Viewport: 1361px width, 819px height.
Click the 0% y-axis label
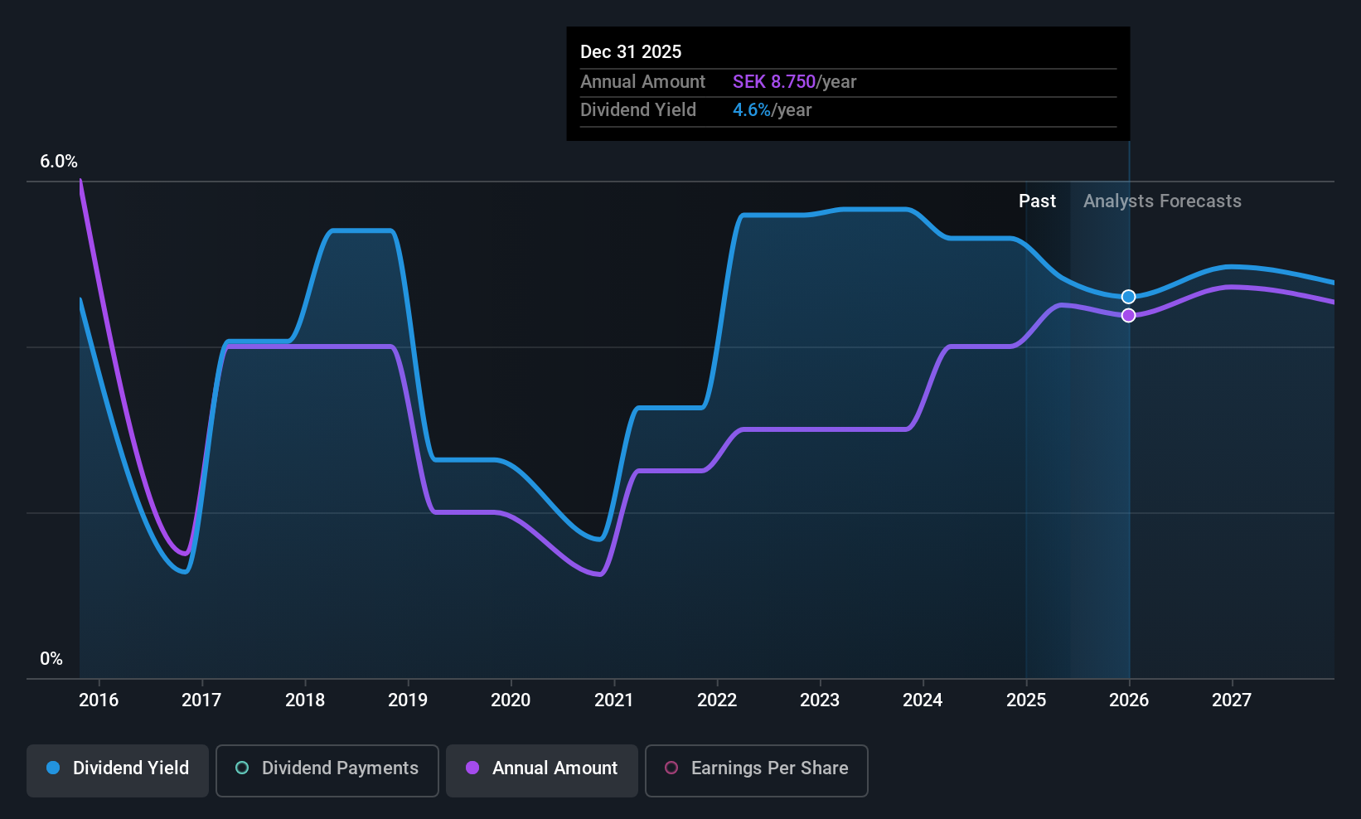click(x=51, y=659)
